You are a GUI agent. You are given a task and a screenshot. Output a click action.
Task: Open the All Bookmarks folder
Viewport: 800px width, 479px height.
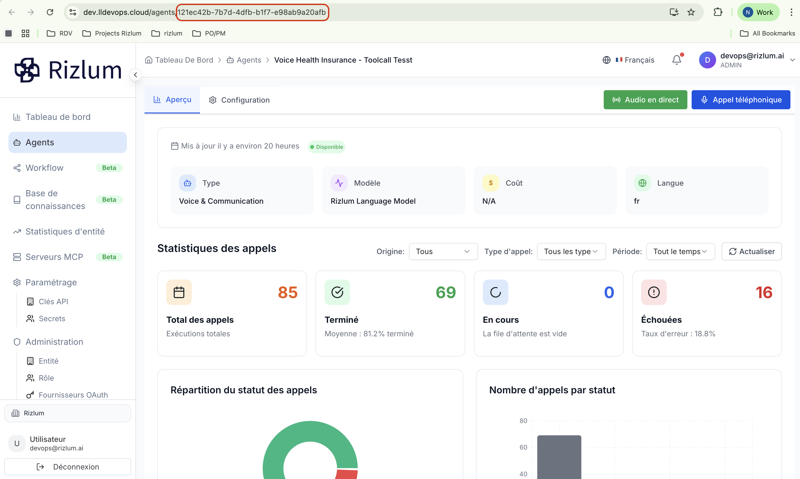[767, 33]
